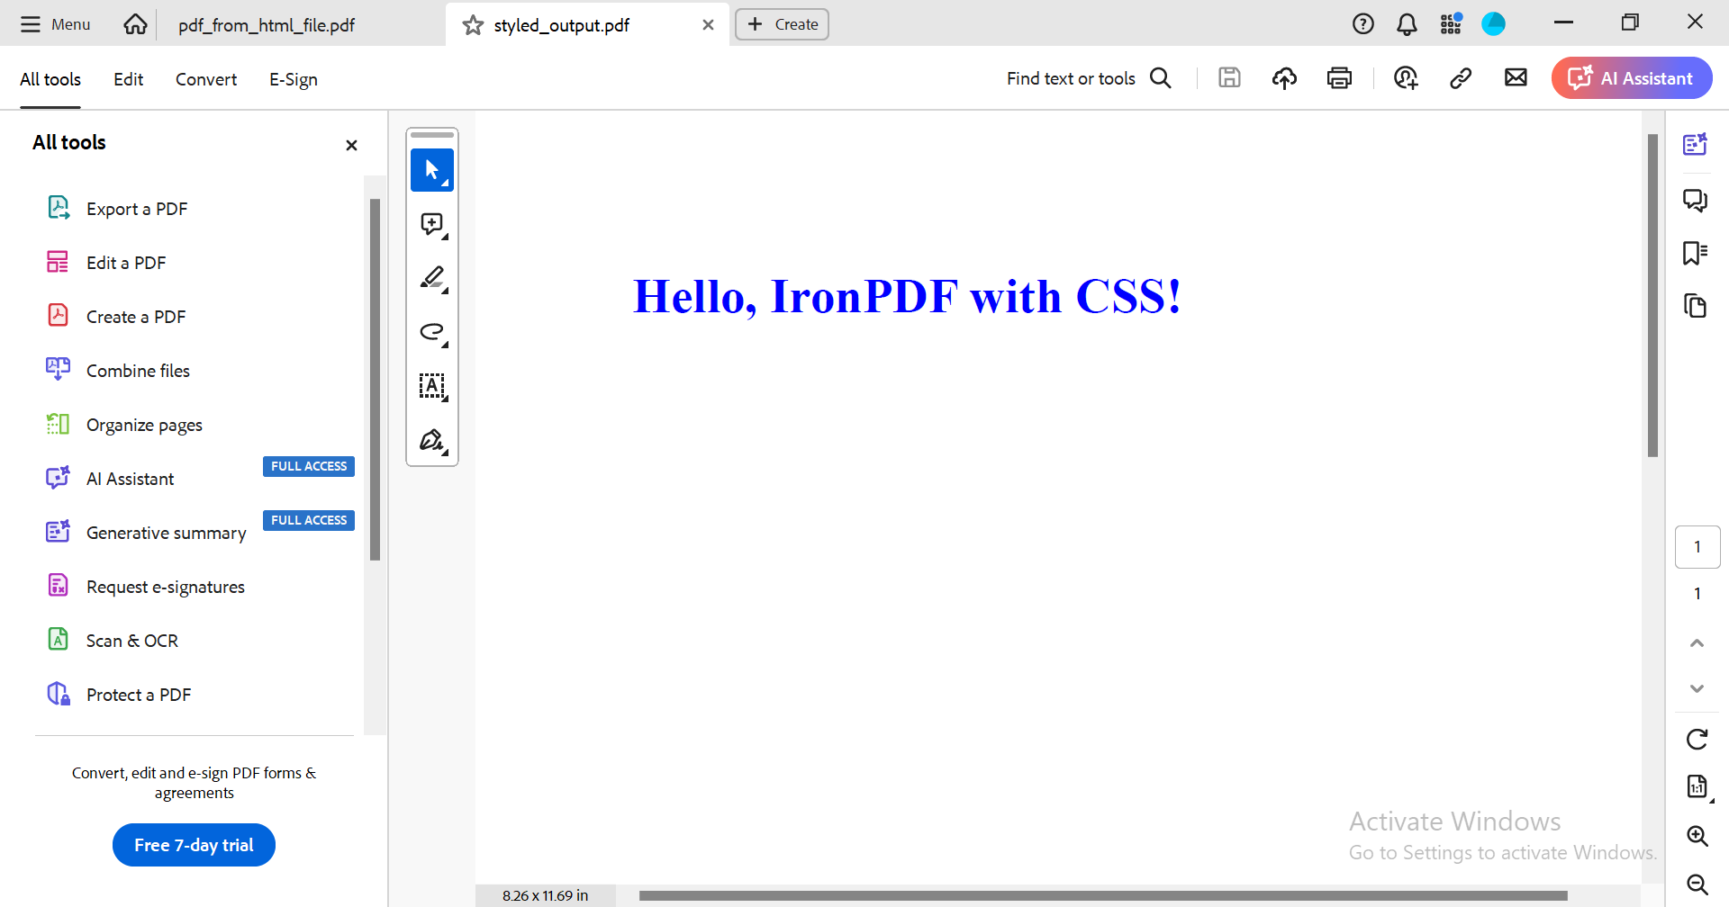Image resolution: width=1729 pixels, height=907 pixels.
Task: Open the Create dropdown next to tabs
Action: coord(781,24)
